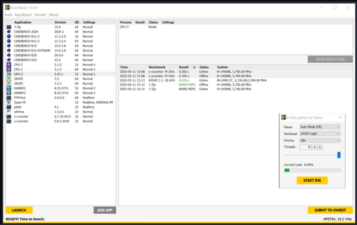Viewport: 357px width, 225px height.
Task: Select the Super PI icon
Action: pos(9,102)
